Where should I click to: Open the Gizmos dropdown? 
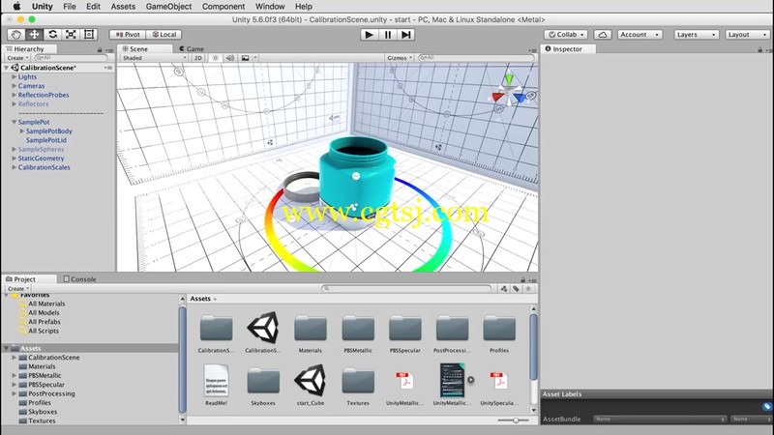click(x=400, y=58)
